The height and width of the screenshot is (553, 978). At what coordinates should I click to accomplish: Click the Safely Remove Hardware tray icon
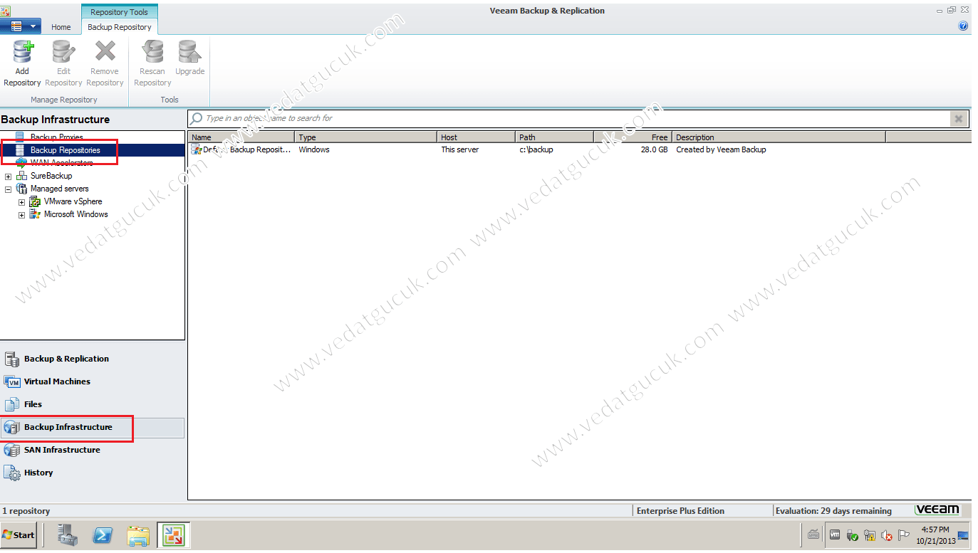pos(852,535)
